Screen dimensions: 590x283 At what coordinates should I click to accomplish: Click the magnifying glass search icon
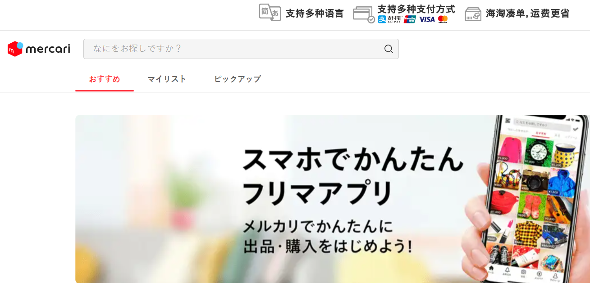click(389, 49)
